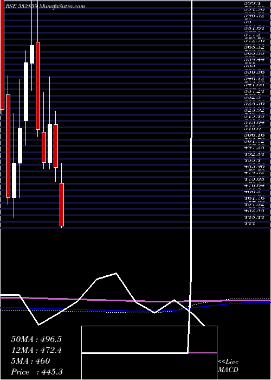Click the 550.56 price axis label
This screenshot has height=380, width=271.
pos(255,72)
